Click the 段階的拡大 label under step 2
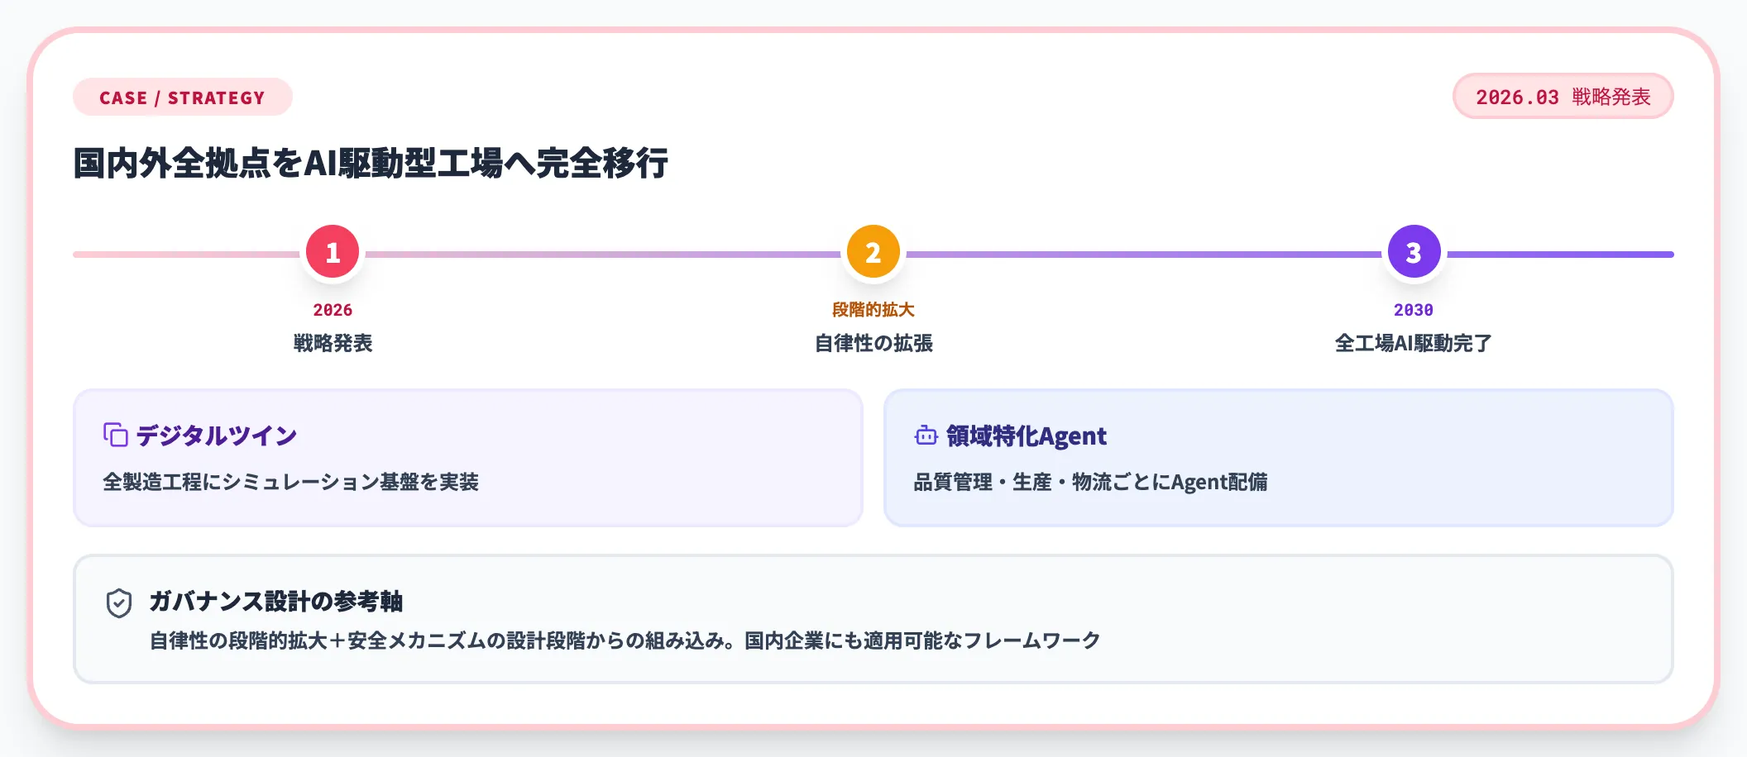The width and height of the screenshot is (1747, 757). [873, 310]
